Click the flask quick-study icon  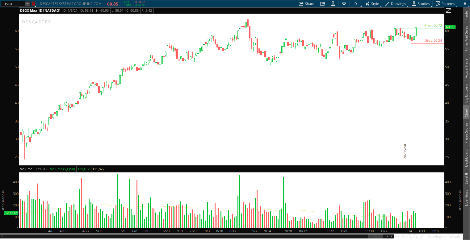[333, 4]
